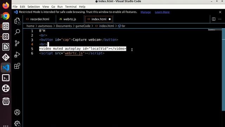
Task: Click the Capture webcam button text
Action: click(x=86, y=40)
